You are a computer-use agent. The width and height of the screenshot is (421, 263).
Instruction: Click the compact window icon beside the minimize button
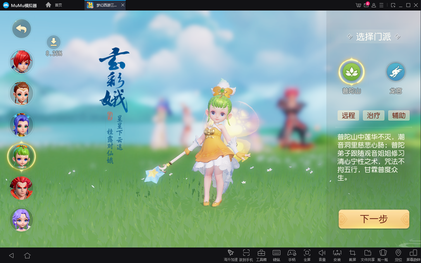pyautogui.click(x=393, y=5)
